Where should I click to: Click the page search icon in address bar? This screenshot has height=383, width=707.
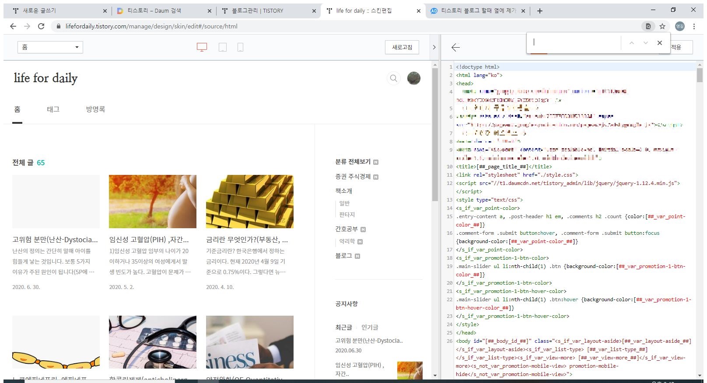(648, 26)
